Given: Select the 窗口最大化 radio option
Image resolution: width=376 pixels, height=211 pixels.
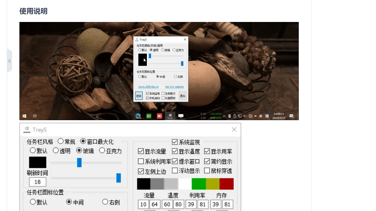Looking at the screenshot, I should 83,141.
